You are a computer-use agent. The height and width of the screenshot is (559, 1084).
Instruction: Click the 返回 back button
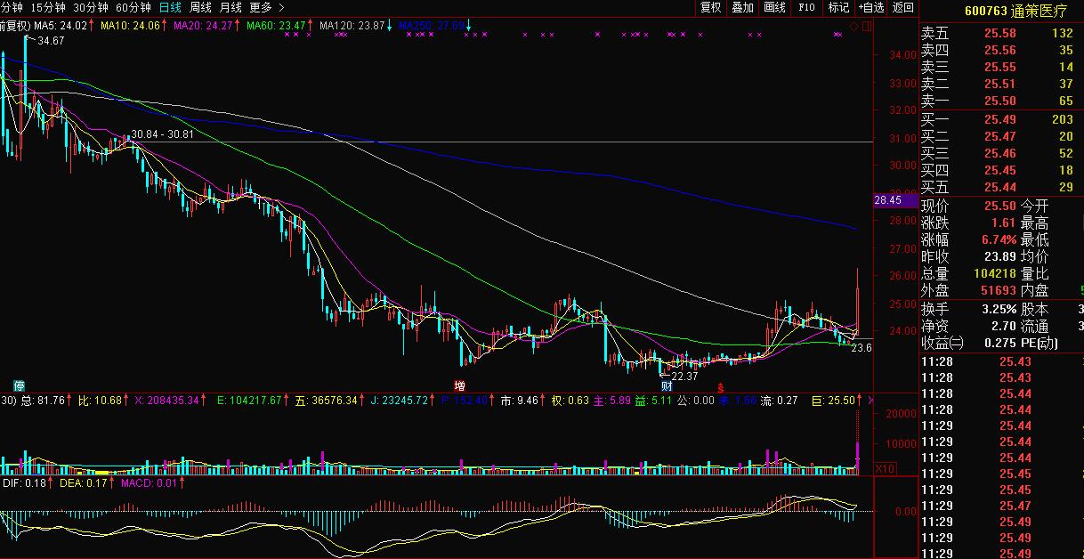coord(902,7)
